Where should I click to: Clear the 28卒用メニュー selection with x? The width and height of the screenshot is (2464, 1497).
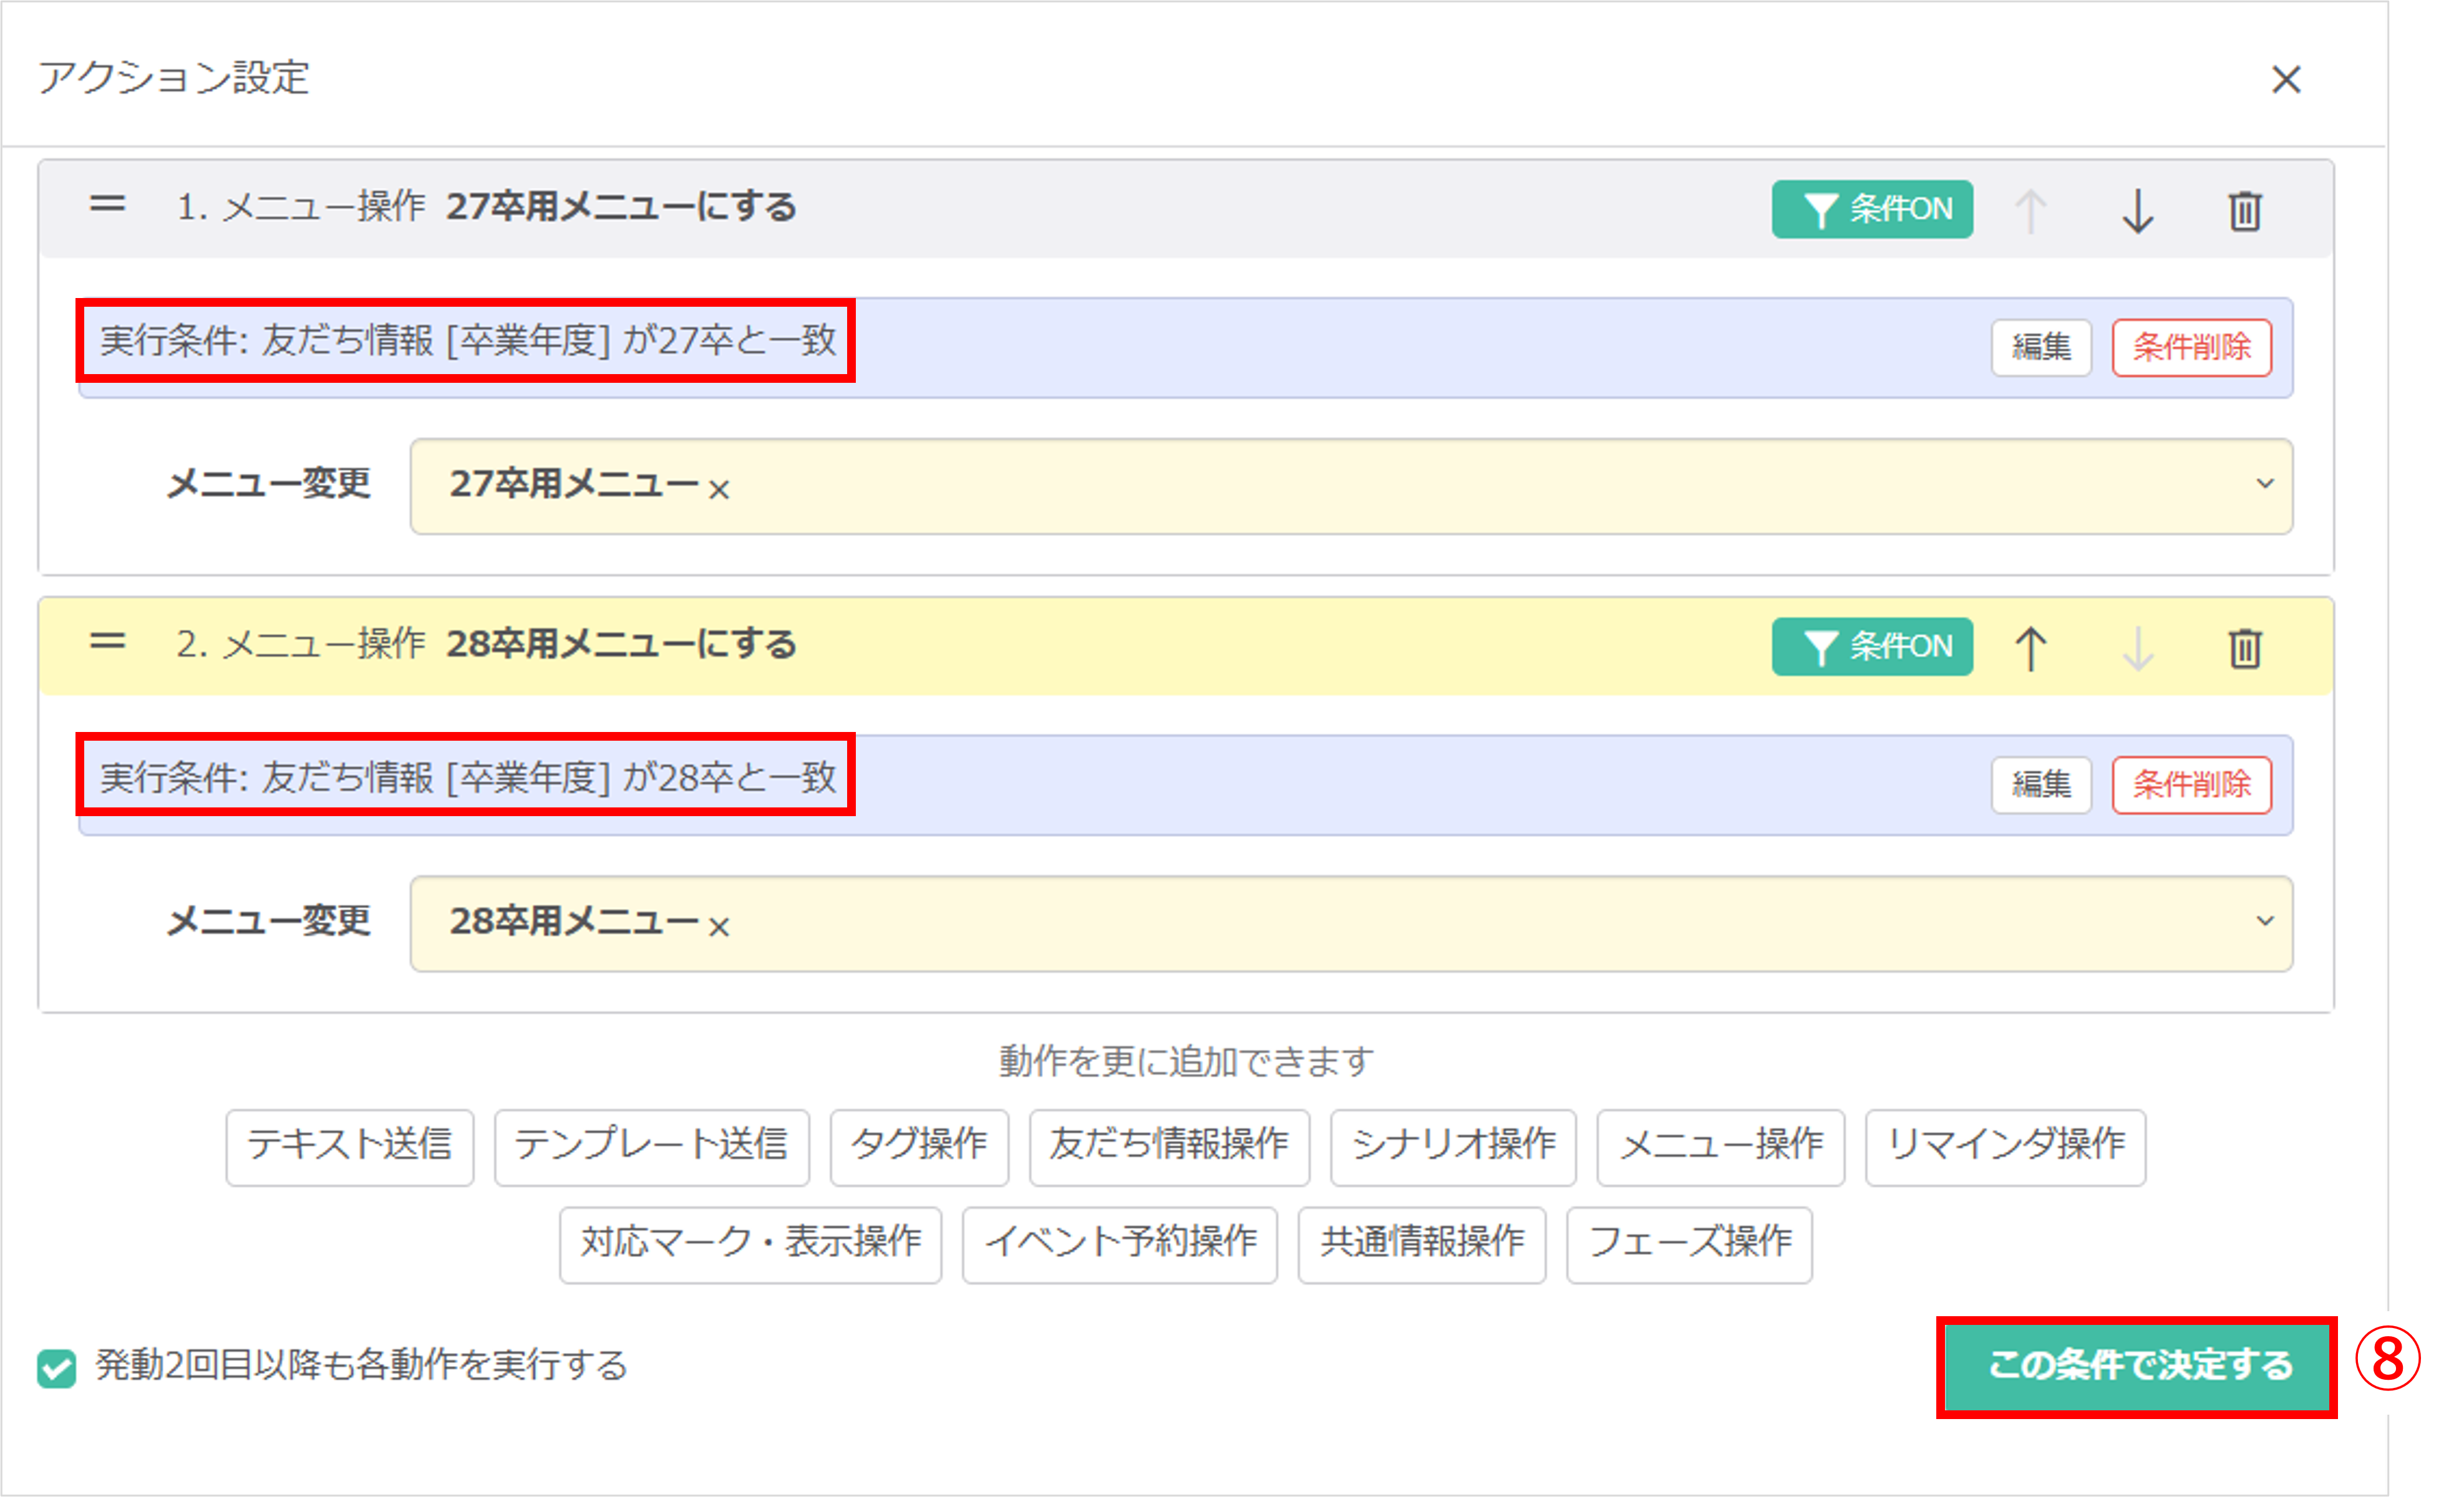click(718, 927)
